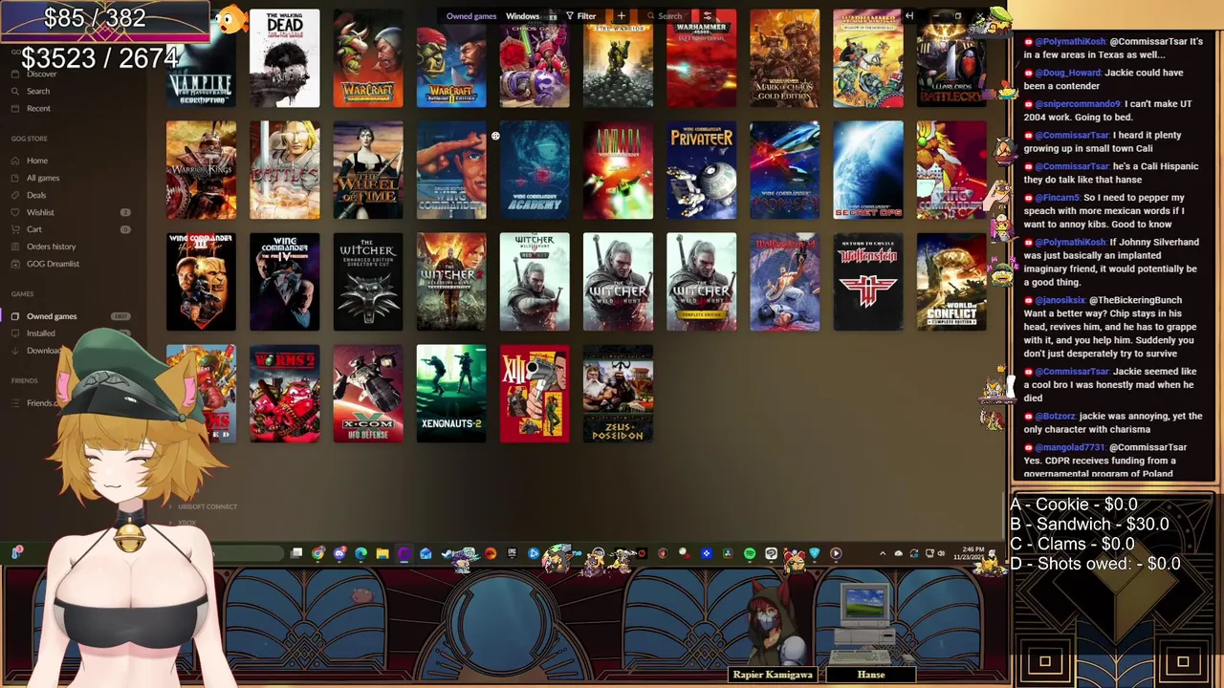
Task: Open Warrior Kings game tile
Action: click(x=201, y=170)
